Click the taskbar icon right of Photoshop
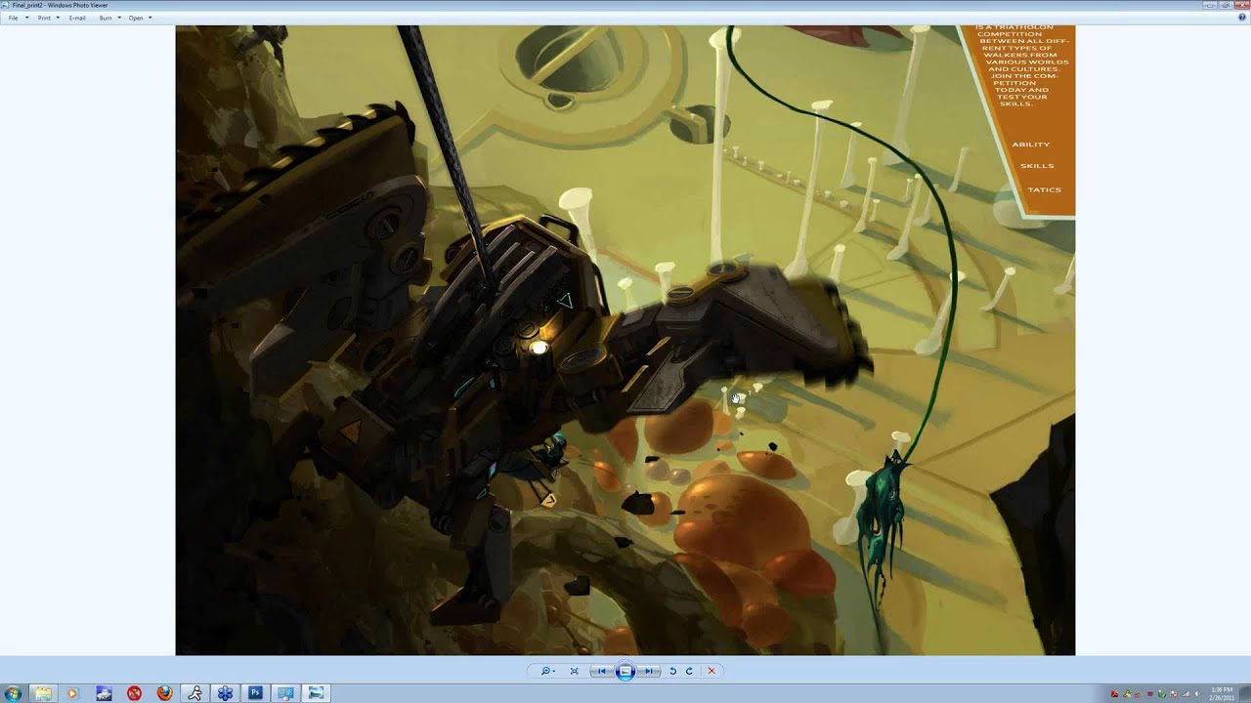This screenshot has width=1251, height=703. 285,693
